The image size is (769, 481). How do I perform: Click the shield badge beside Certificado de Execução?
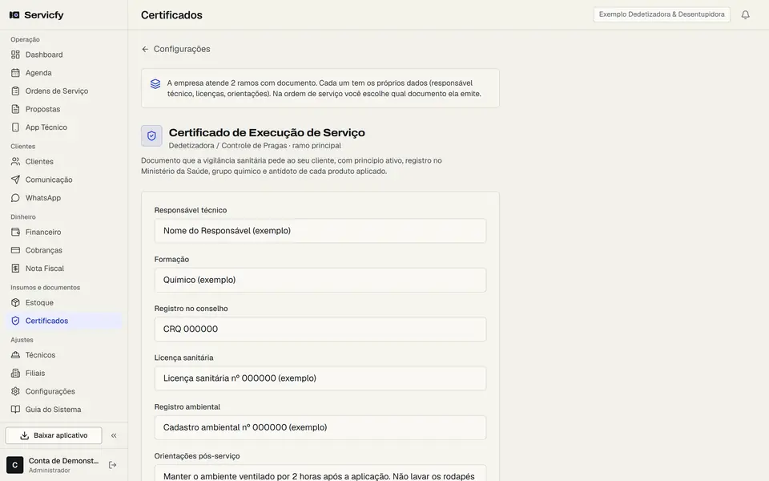151,135
